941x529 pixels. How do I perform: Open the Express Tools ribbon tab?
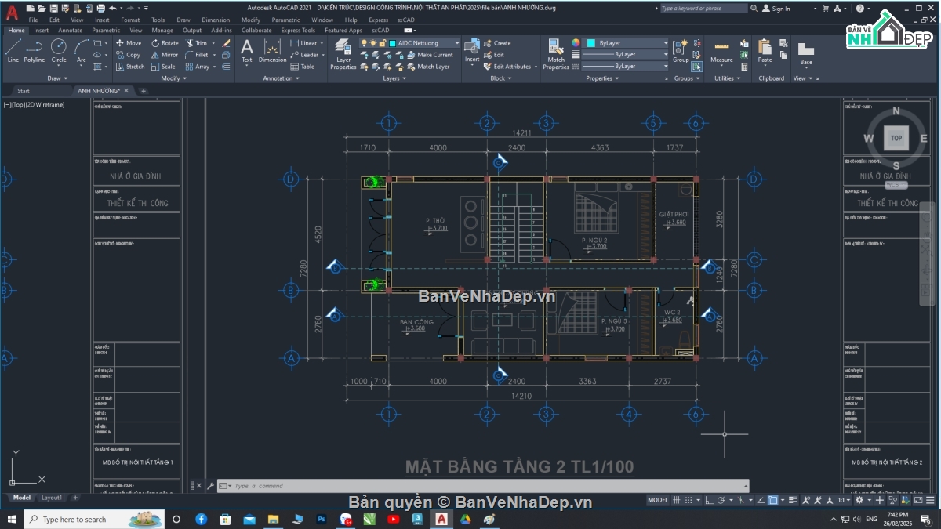point(298,30)
